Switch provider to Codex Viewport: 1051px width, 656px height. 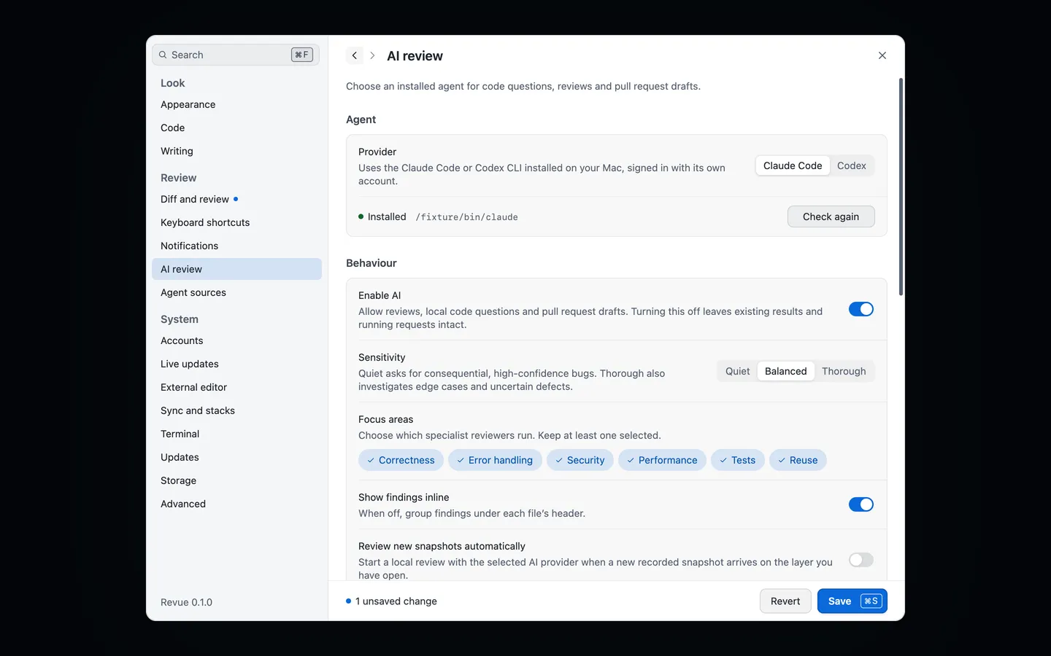click(852, 165)
